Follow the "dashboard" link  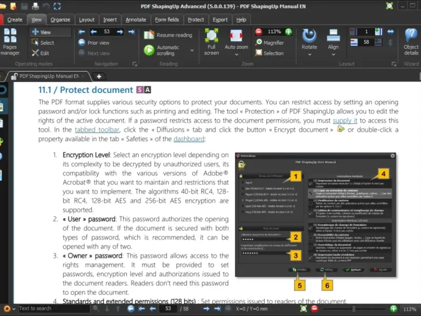(189, 139)
